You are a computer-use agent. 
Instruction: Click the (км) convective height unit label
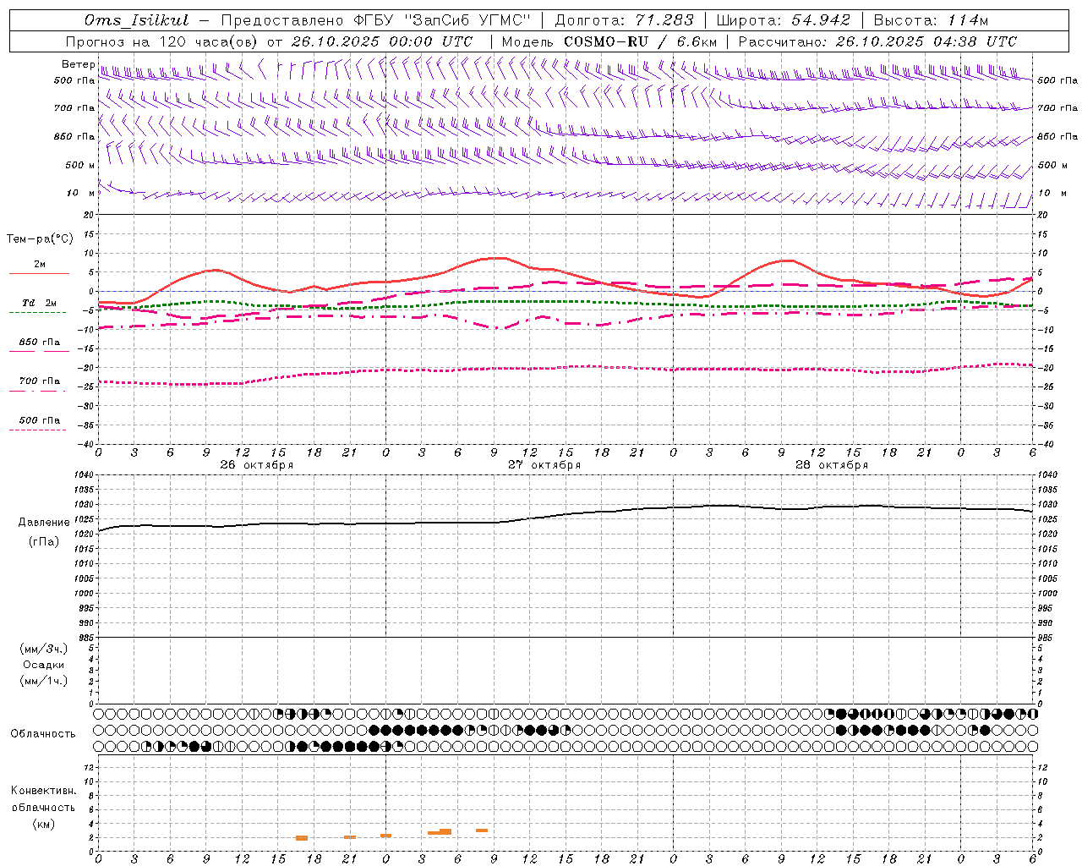coord(44,824)
